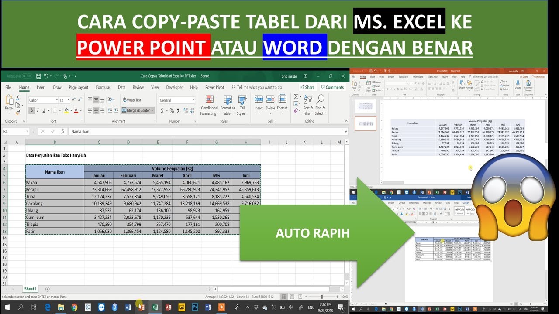Open Conditional Formatting menu

click(209, 106)
